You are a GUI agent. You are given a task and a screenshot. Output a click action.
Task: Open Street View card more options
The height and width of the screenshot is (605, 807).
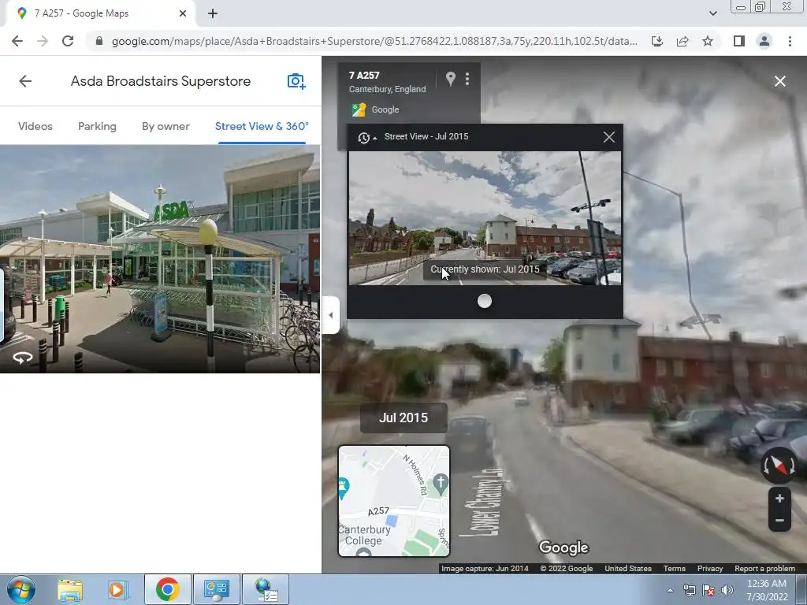tap(467, 79)
